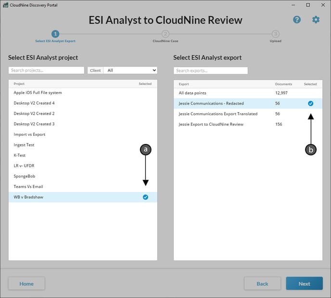Select Jessie Communications Export Translated export

[x=248, y=114]
